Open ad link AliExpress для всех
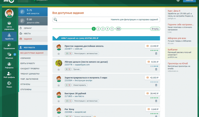Viewport: 199px width, 117px height. click(177, 38)
